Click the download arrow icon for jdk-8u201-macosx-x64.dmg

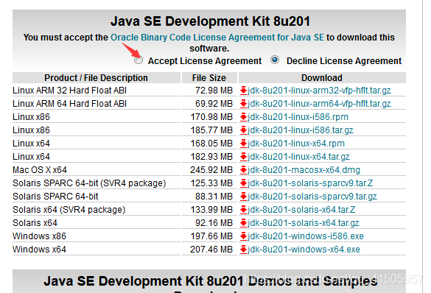(x=243, y=170)
